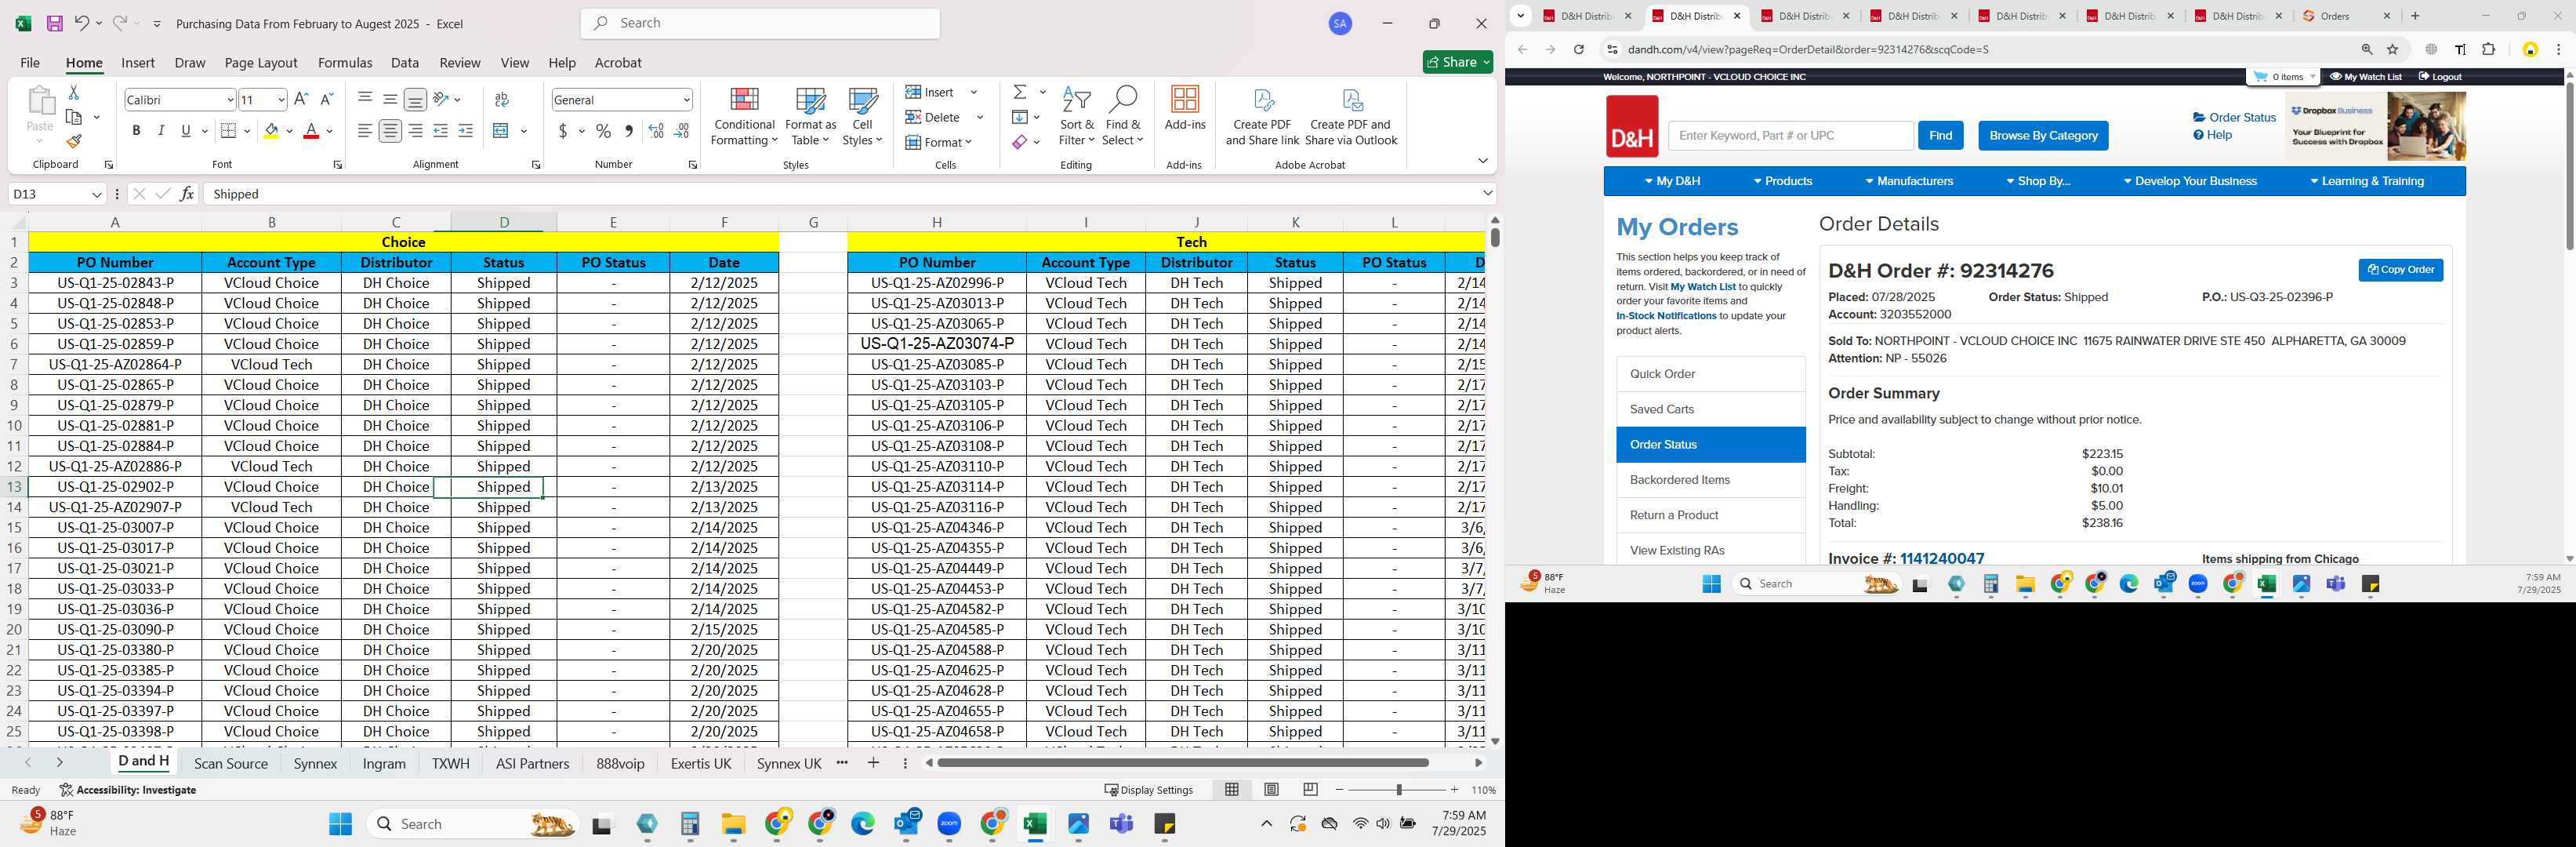Apply the red font color button
The image size is (2576, 847).
point(311,131)
